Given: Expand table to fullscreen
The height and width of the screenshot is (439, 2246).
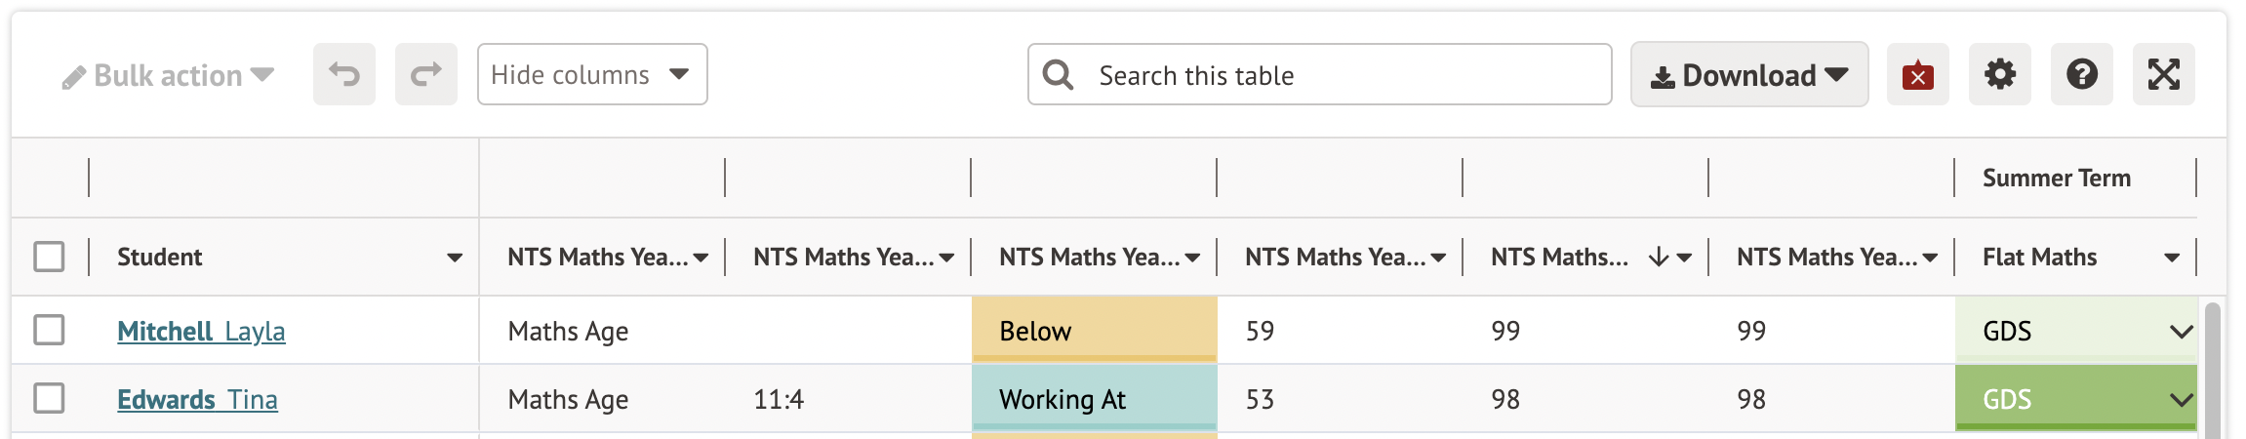Looking at the screenshot, I should (2163, 74).
